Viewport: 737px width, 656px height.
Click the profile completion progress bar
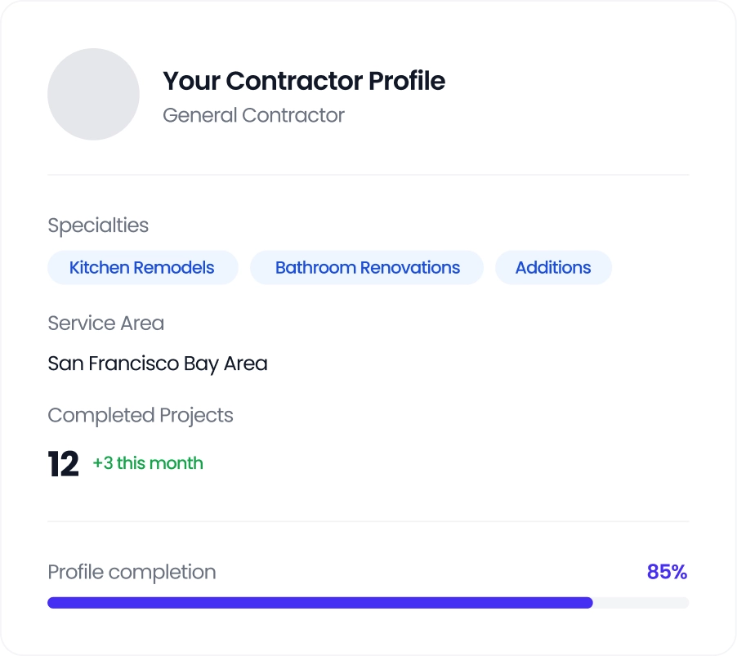(x=368, y=602)
